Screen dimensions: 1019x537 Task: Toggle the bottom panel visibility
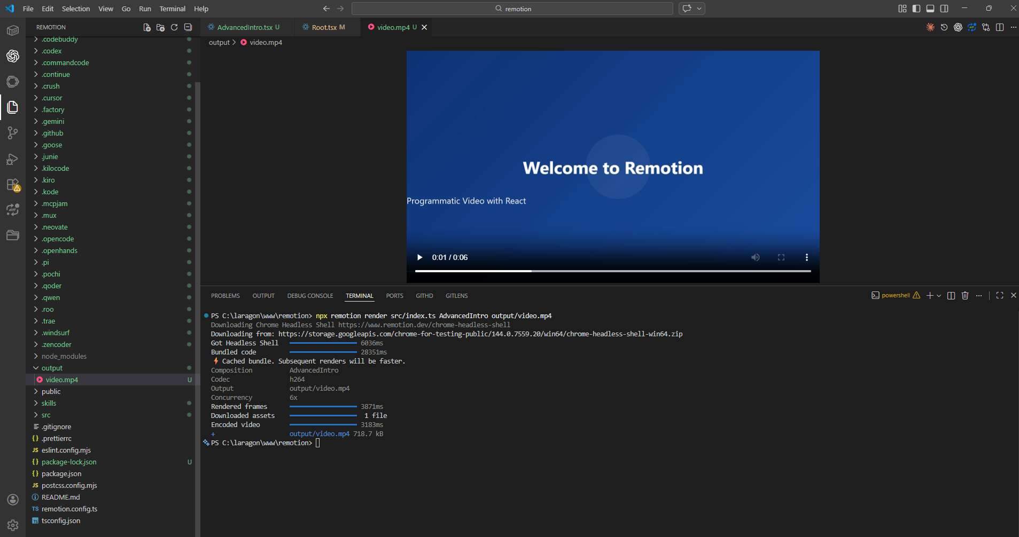[x=930, y=9]
